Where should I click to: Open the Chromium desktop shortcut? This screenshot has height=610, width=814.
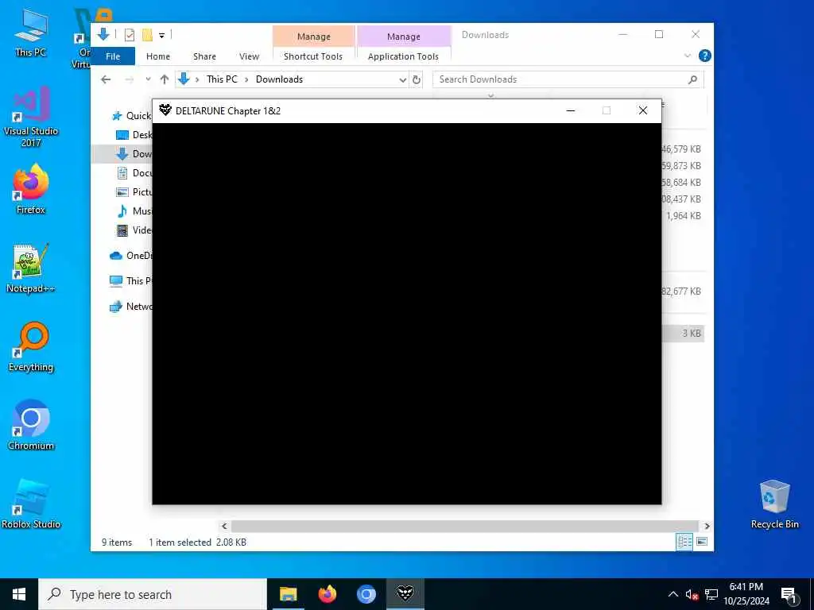(x=31, y=426)
